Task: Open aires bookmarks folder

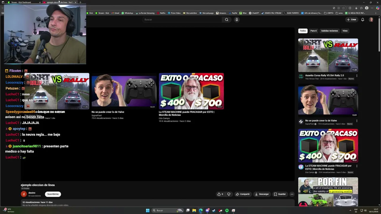Action: pos(339,13)
